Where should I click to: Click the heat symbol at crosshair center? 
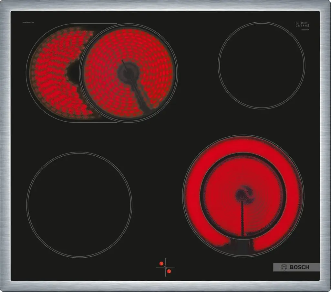coord(165,267)
